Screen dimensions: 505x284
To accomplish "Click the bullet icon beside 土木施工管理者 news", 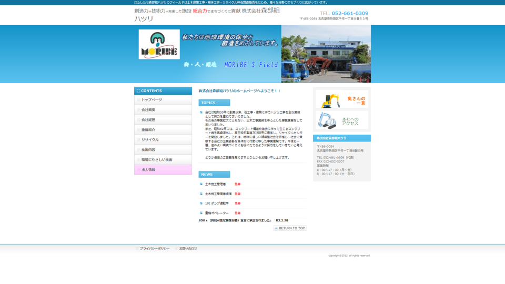I will pyautogui.click(x=201, y=184).
